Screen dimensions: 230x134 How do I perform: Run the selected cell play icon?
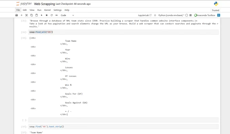[42, 15]
